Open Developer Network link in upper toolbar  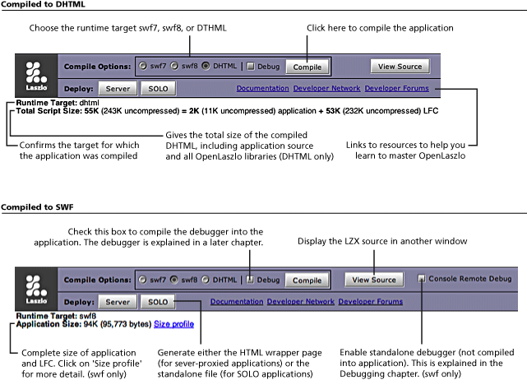click(x=326, y=88)
